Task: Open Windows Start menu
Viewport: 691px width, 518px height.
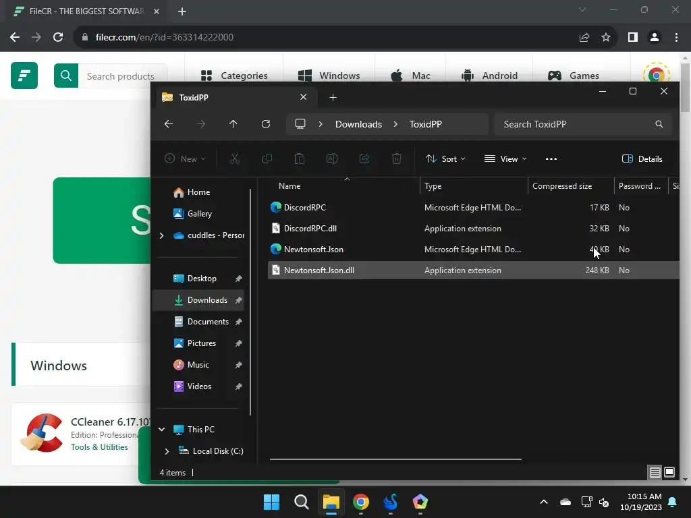Action: pos(271,502)
